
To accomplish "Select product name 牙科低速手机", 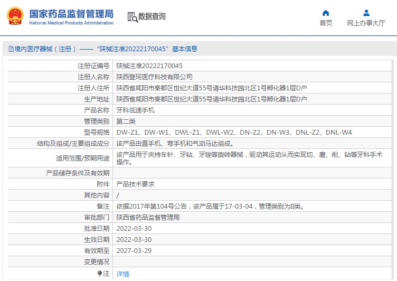I will 136,110.
